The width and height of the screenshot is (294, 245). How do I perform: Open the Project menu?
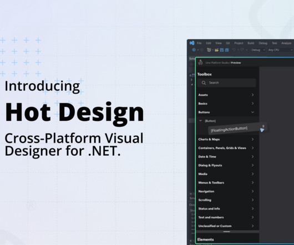(239, 43)
